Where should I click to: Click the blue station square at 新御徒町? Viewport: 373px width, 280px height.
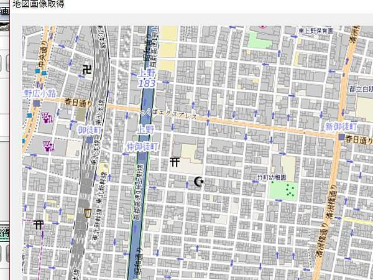341,137
